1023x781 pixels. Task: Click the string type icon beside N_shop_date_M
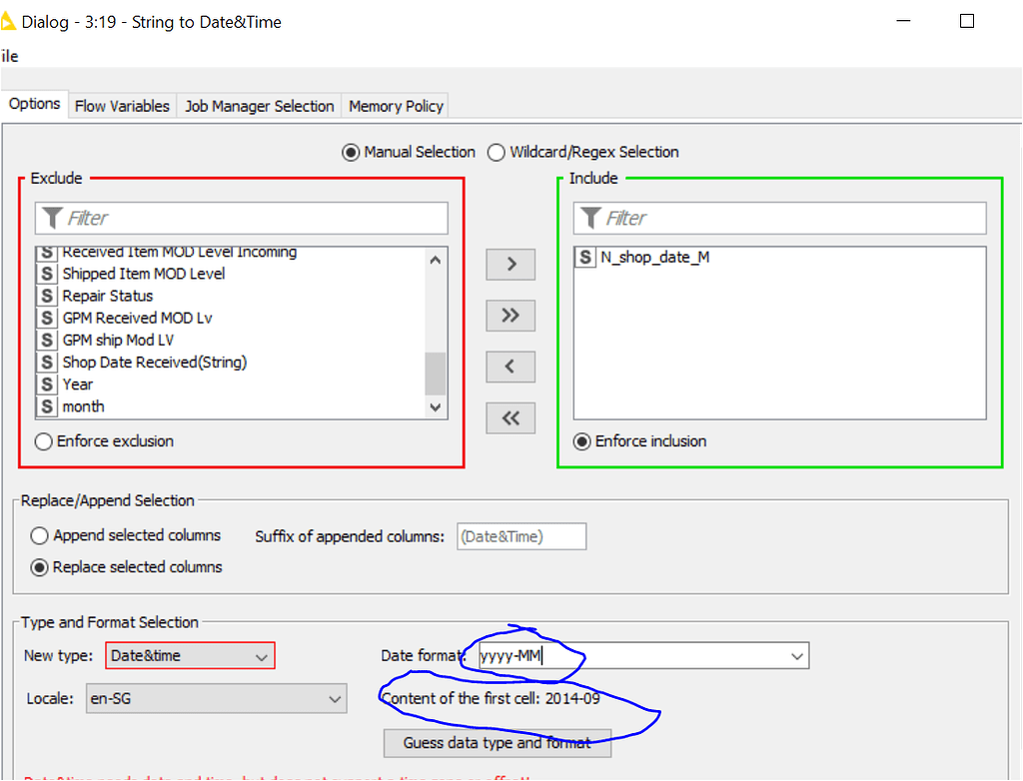[585, 257]
